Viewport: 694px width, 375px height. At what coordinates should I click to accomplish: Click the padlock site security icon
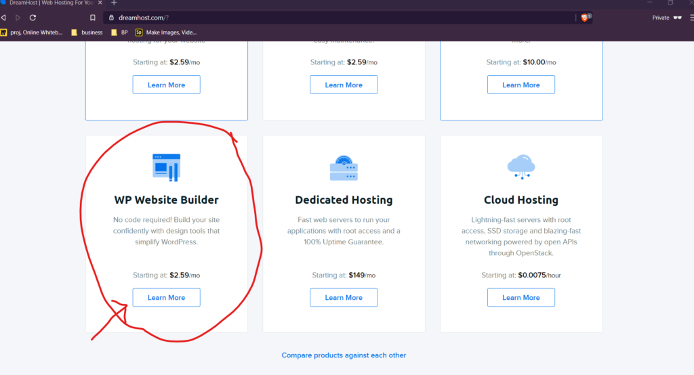(x=111, y=18)
